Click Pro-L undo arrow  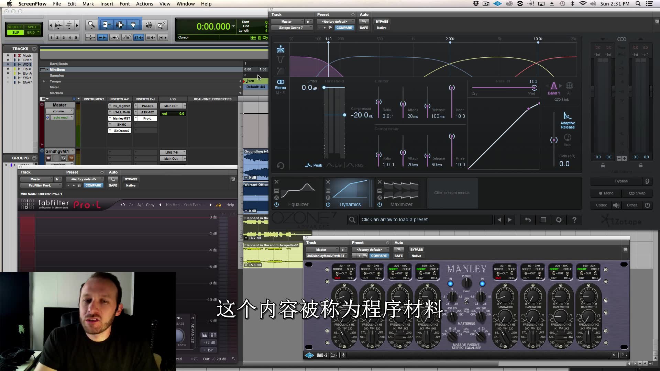pos(123,205)
